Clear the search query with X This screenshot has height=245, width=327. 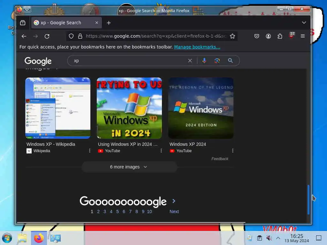click(190, 61)
